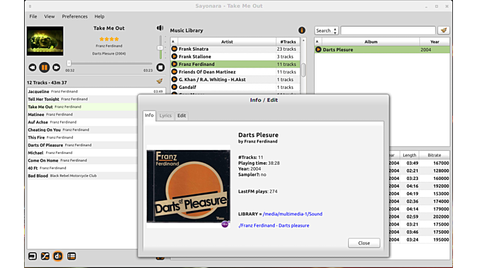
Task: Close the Info / Edit dialog
Action: tap(363, 243)
